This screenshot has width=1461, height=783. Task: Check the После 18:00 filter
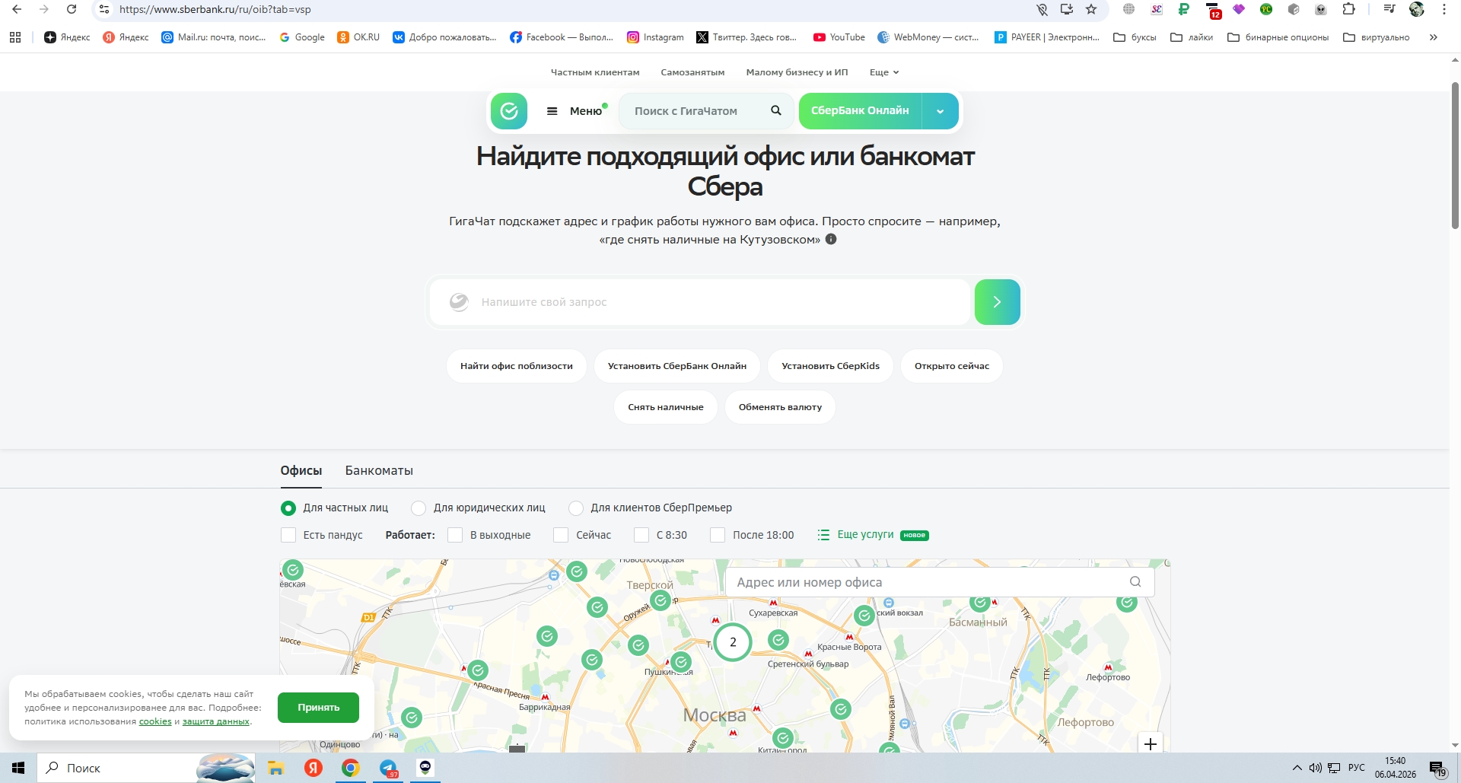point(717,535)
